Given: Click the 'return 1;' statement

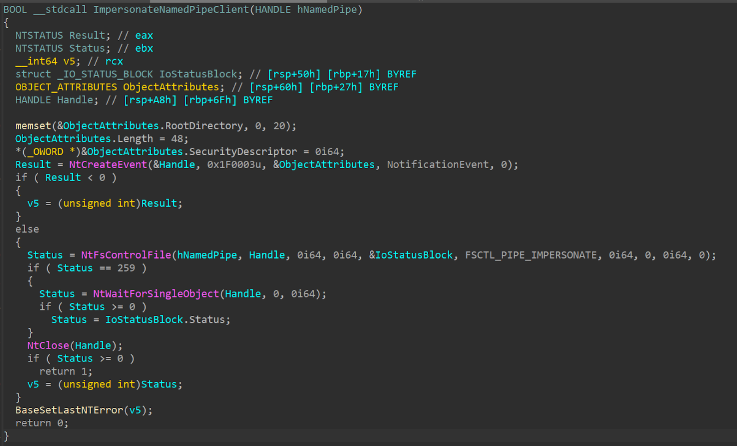Looking at the screenshot, I should click(x=66, y=371).
